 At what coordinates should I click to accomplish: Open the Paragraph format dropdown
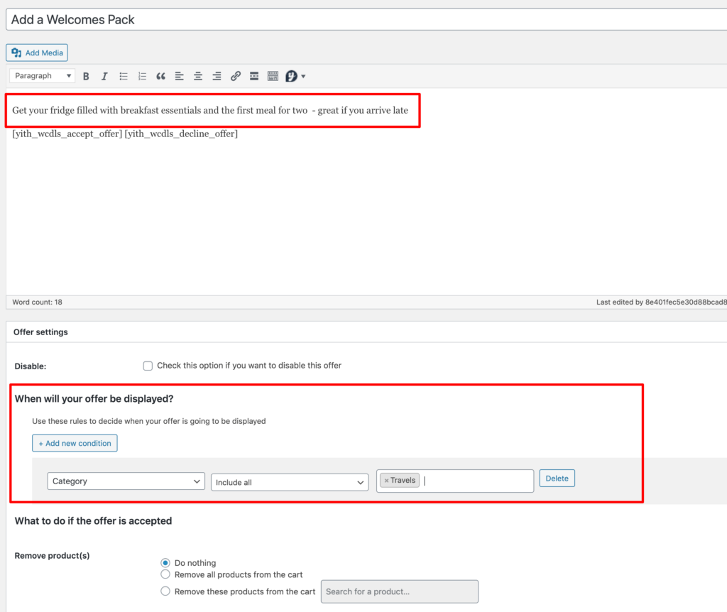pos(42,75)
